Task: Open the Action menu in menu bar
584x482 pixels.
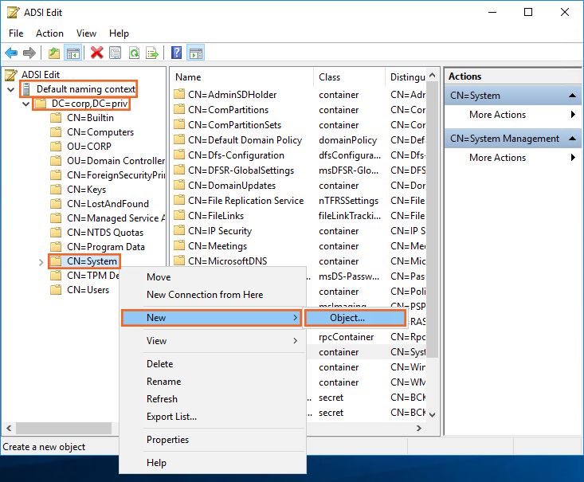Action: click(x=49, y=33)
